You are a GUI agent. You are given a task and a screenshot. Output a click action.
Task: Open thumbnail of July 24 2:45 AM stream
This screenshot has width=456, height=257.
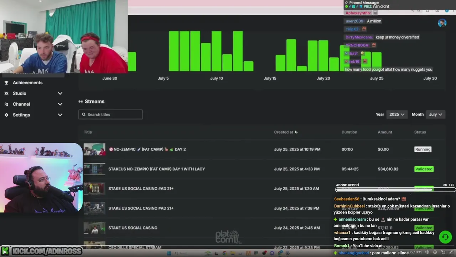tap(94, 228)
